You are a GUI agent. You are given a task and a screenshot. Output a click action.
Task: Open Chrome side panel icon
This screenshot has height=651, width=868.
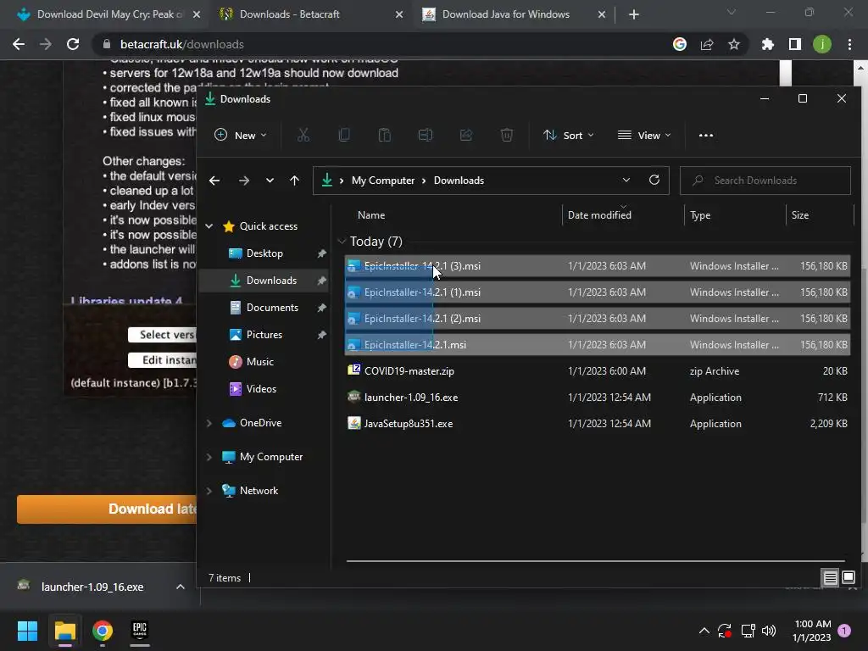coord(795,44)
